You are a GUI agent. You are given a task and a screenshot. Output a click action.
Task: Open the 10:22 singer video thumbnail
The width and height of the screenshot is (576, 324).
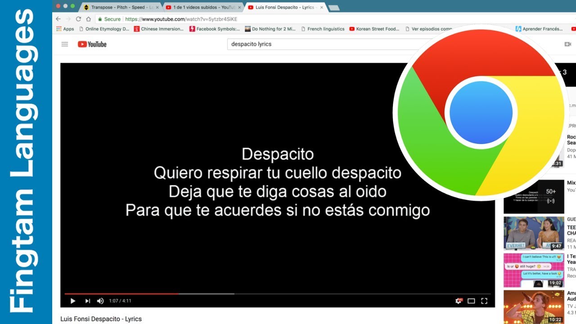534,307
